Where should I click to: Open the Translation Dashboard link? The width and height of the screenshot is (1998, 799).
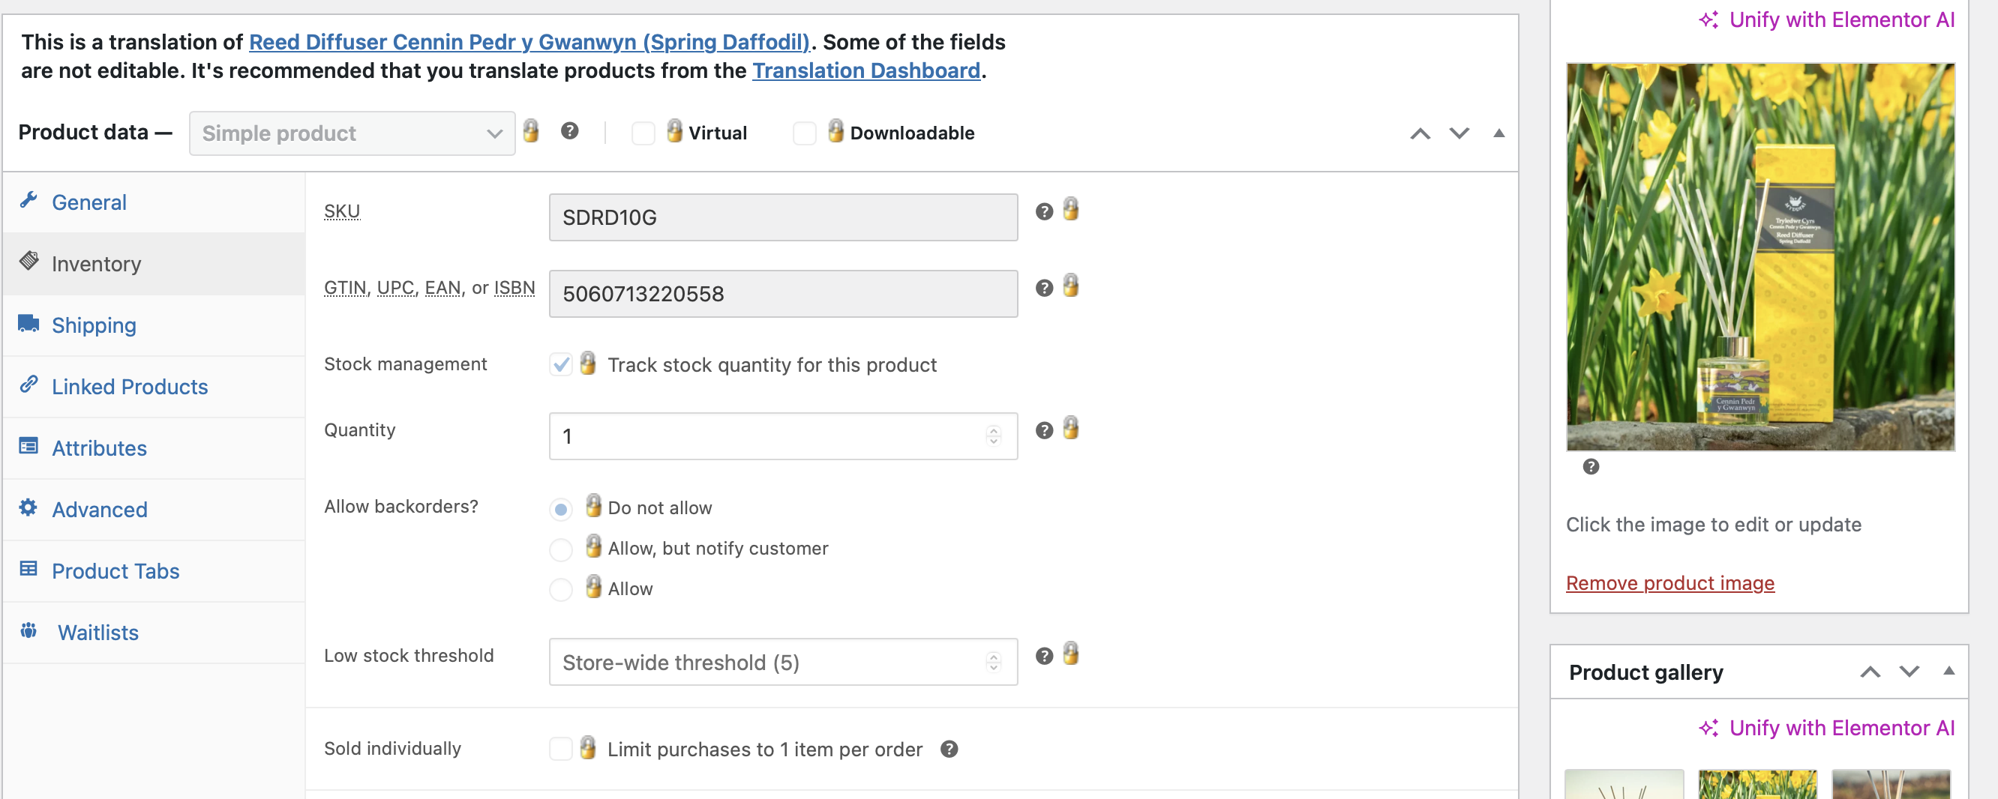(x=865, y=70)
